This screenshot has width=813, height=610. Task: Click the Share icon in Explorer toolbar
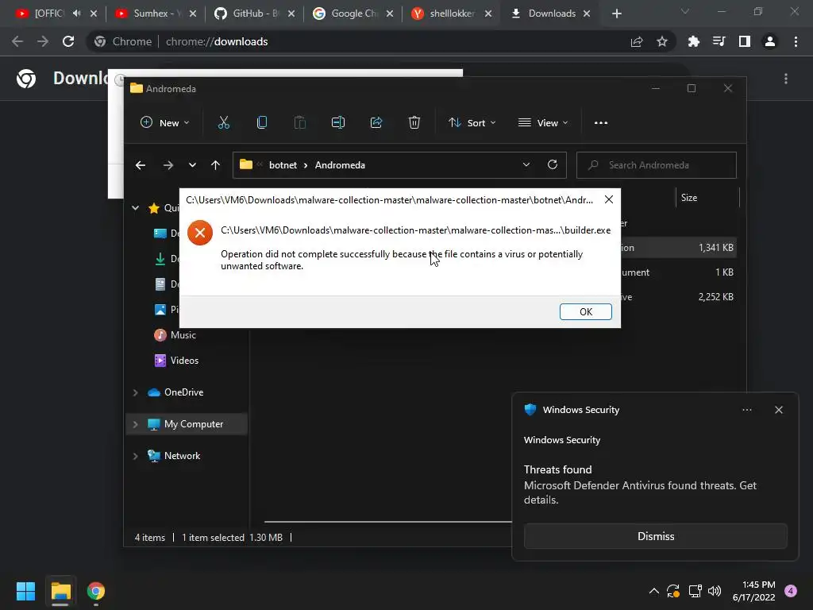(x=376, y=122)
